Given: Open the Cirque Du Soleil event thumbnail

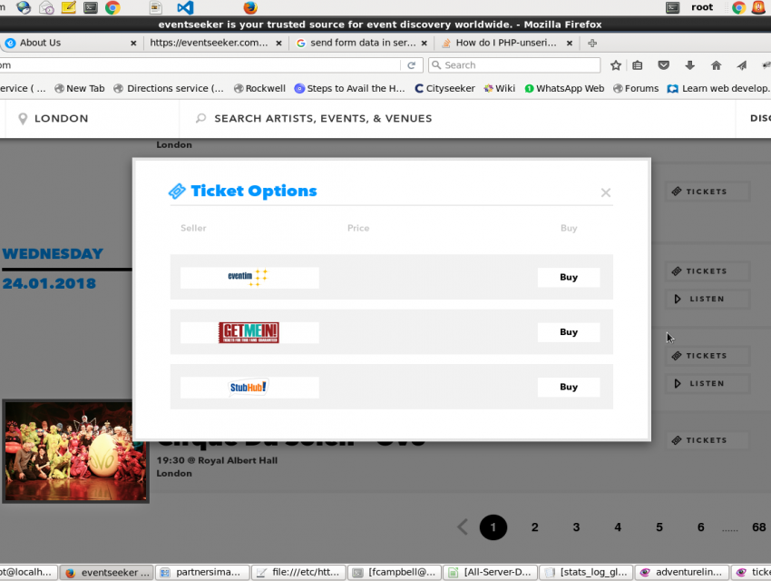Looking at the screenshot, I should [75, 451].
